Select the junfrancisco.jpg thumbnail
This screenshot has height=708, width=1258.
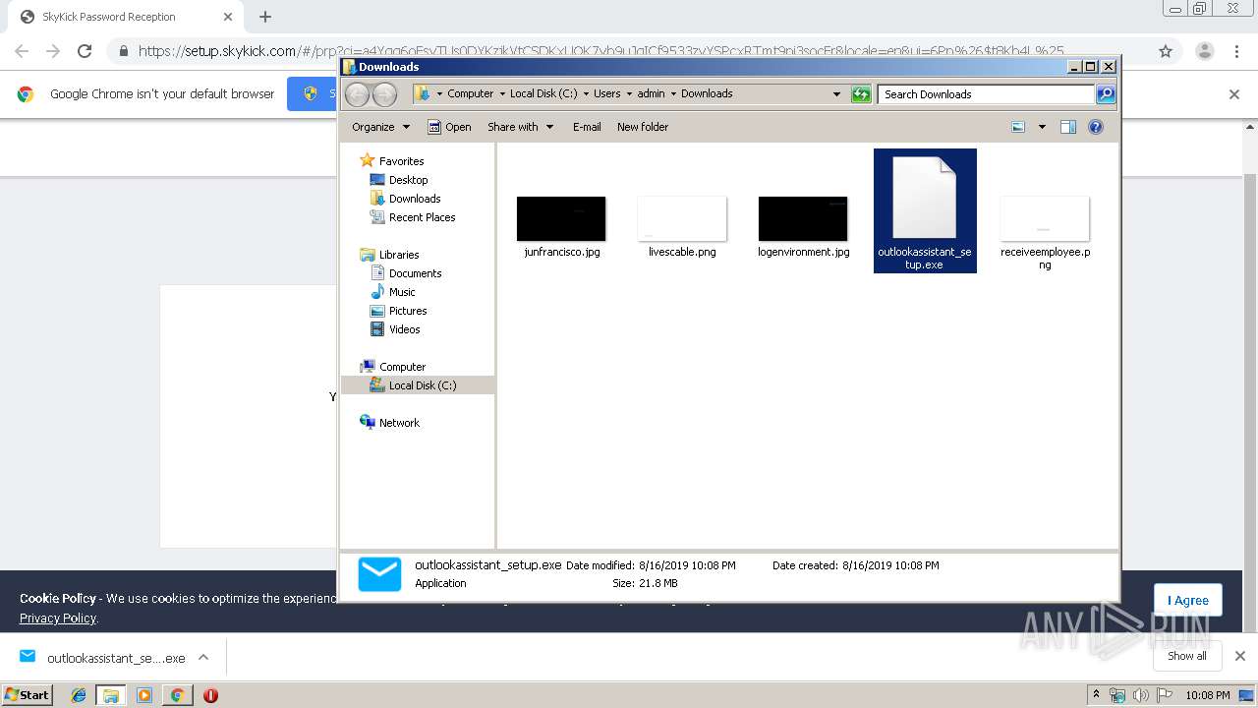tap(561, 218)
